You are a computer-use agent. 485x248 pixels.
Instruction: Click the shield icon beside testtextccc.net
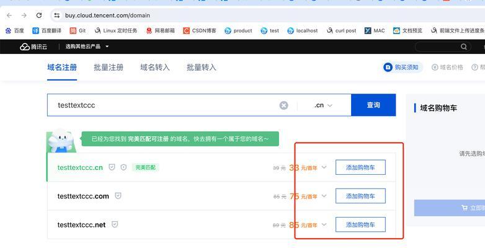(115, 224)
